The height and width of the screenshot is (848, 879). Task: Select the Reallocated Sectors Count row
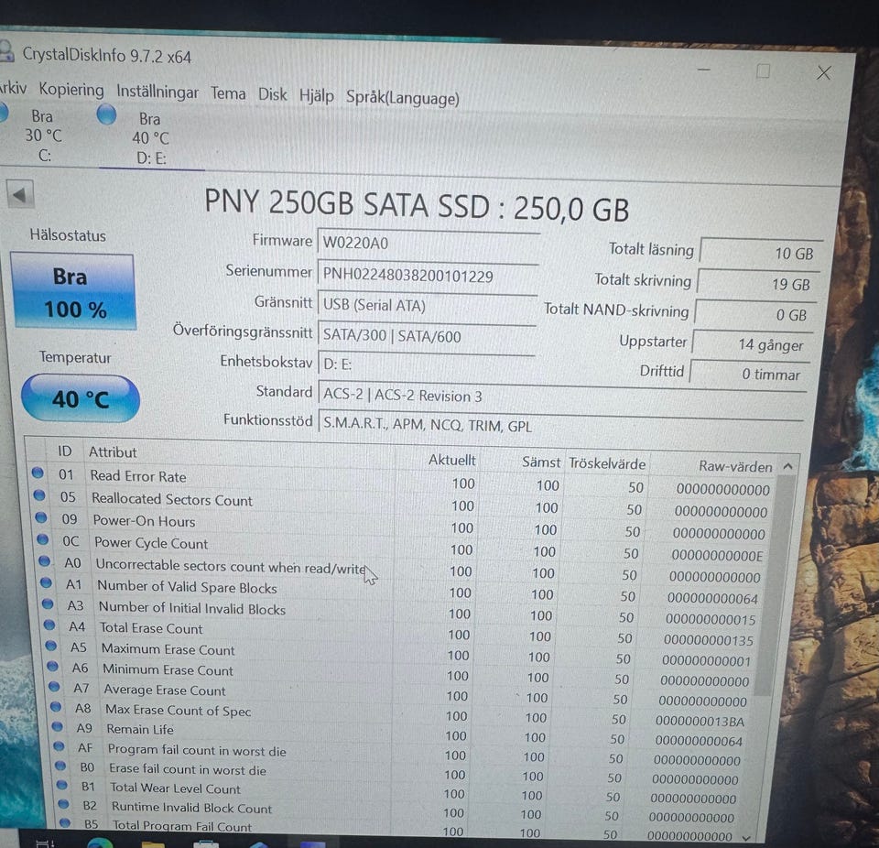401,503
